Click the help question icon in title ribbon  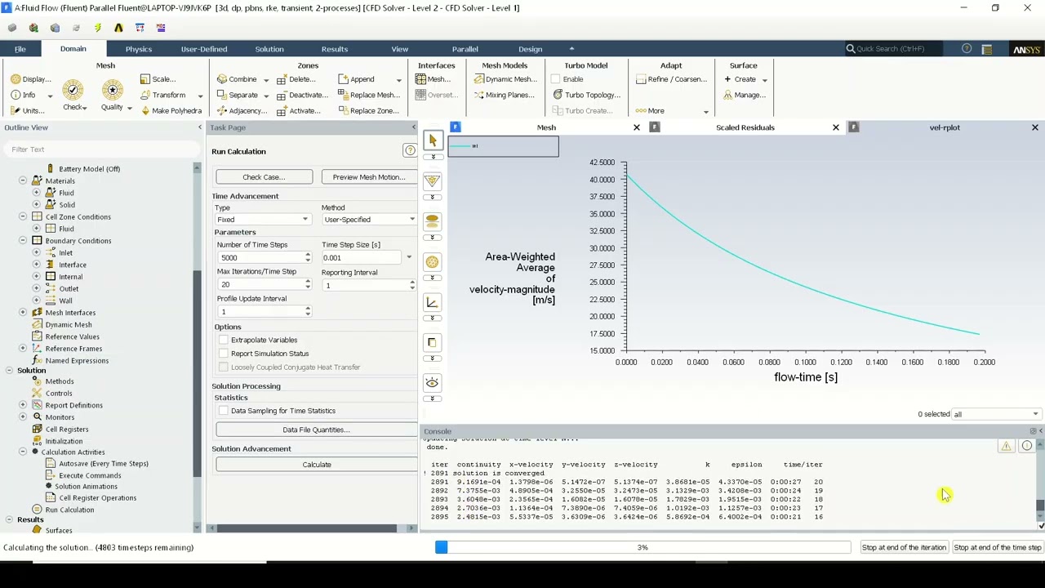(967, 49)
